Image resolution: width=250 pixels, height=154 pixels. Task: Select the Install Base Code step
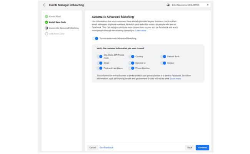[58, 22]
